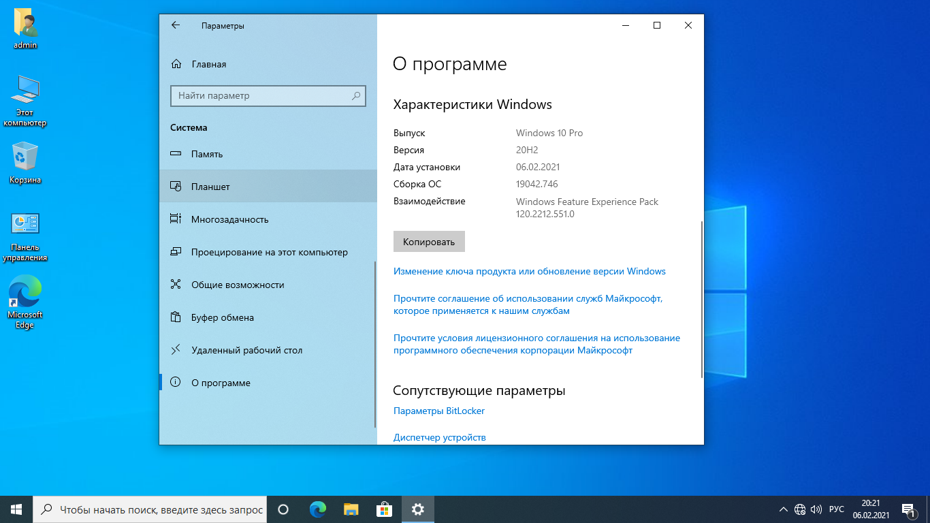Click the Характеристики Windows heading

472,104
